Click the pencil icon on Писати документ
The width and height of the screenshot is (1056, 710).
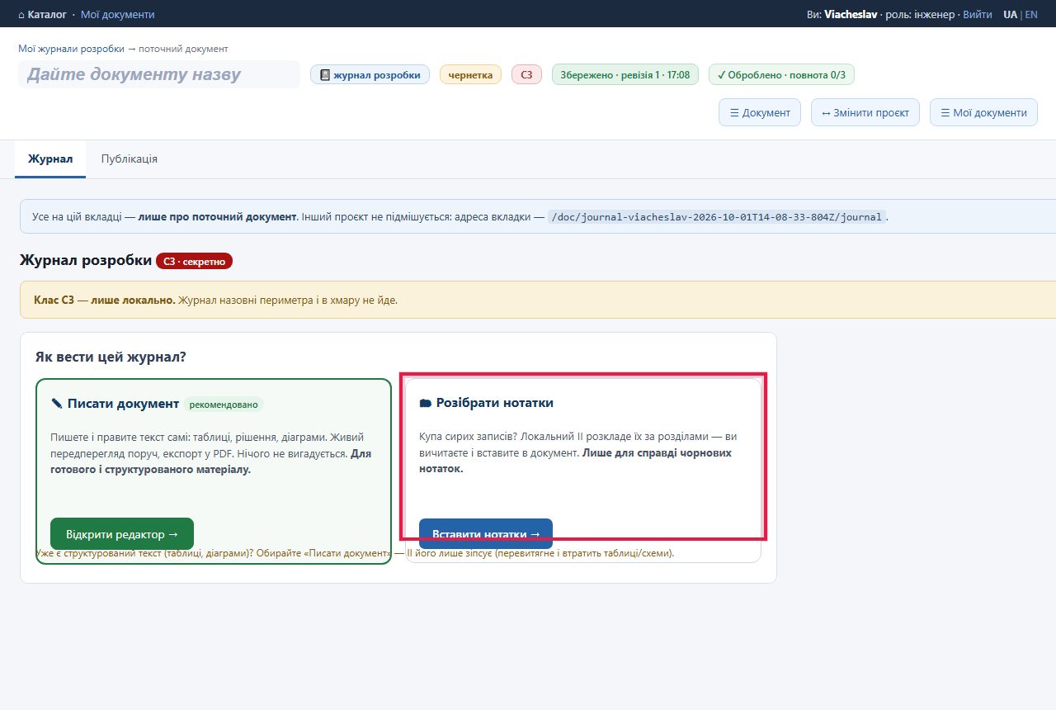pos(57,404)
